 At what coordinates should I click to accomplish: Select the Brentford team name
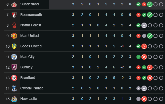28,78
